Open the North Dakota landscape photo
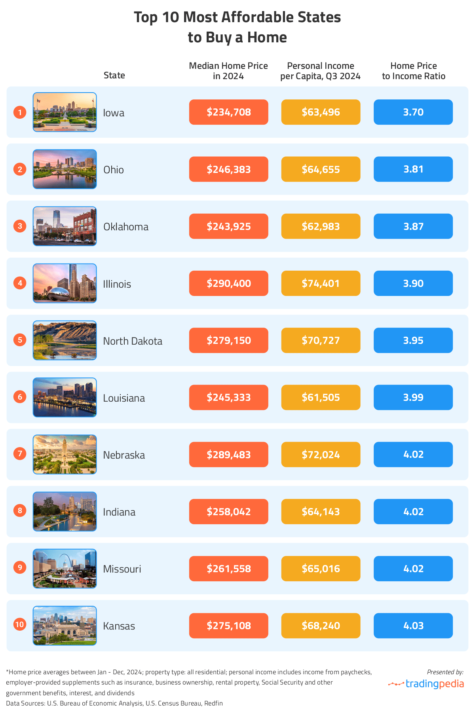This screenshot has width=475, height=715. (x=65, y=340)
